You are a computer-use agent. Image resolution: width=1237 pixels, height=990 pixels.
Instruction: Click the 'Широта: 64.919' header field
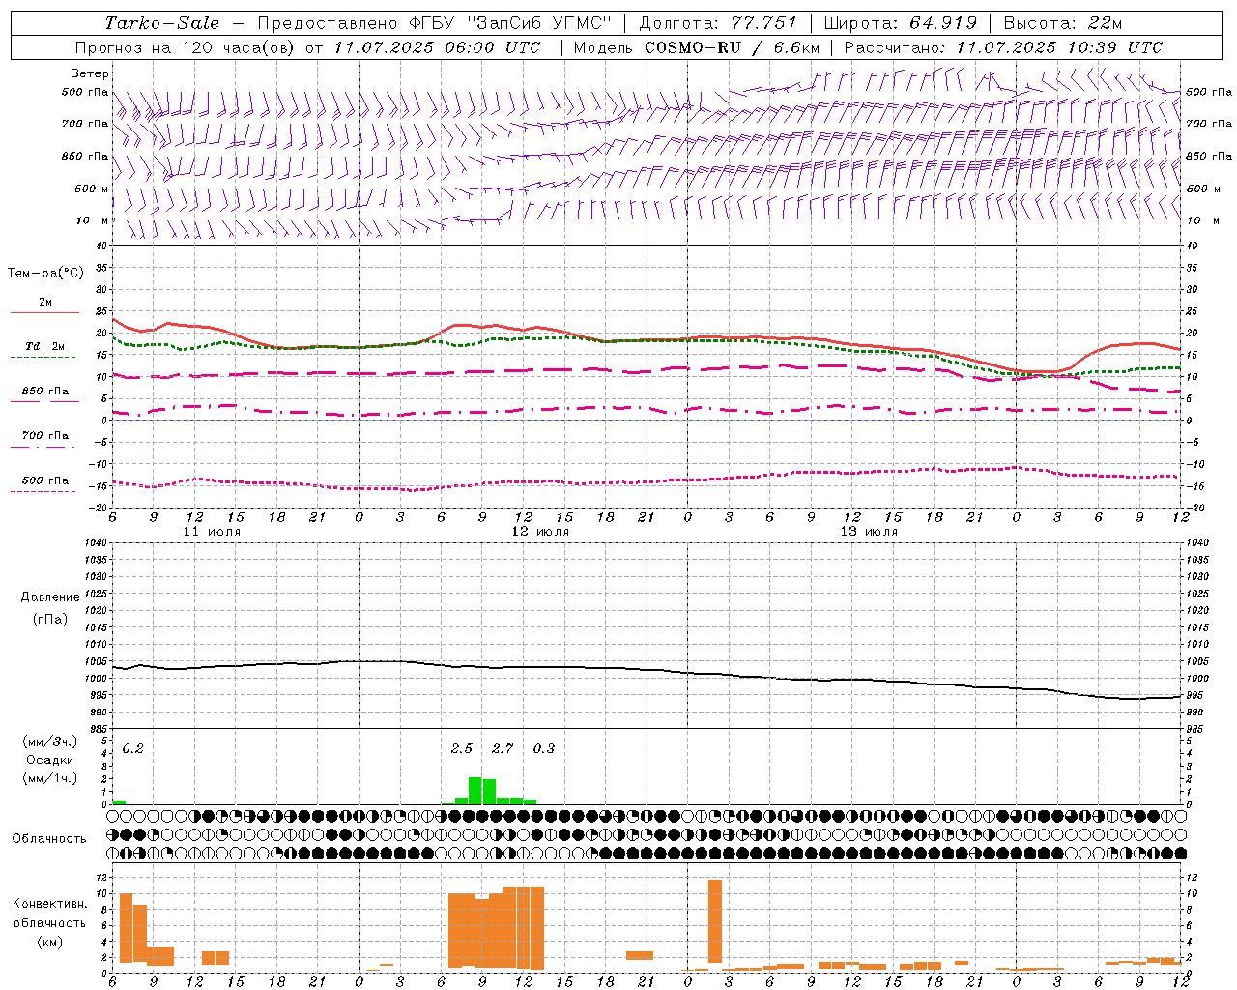901,23
